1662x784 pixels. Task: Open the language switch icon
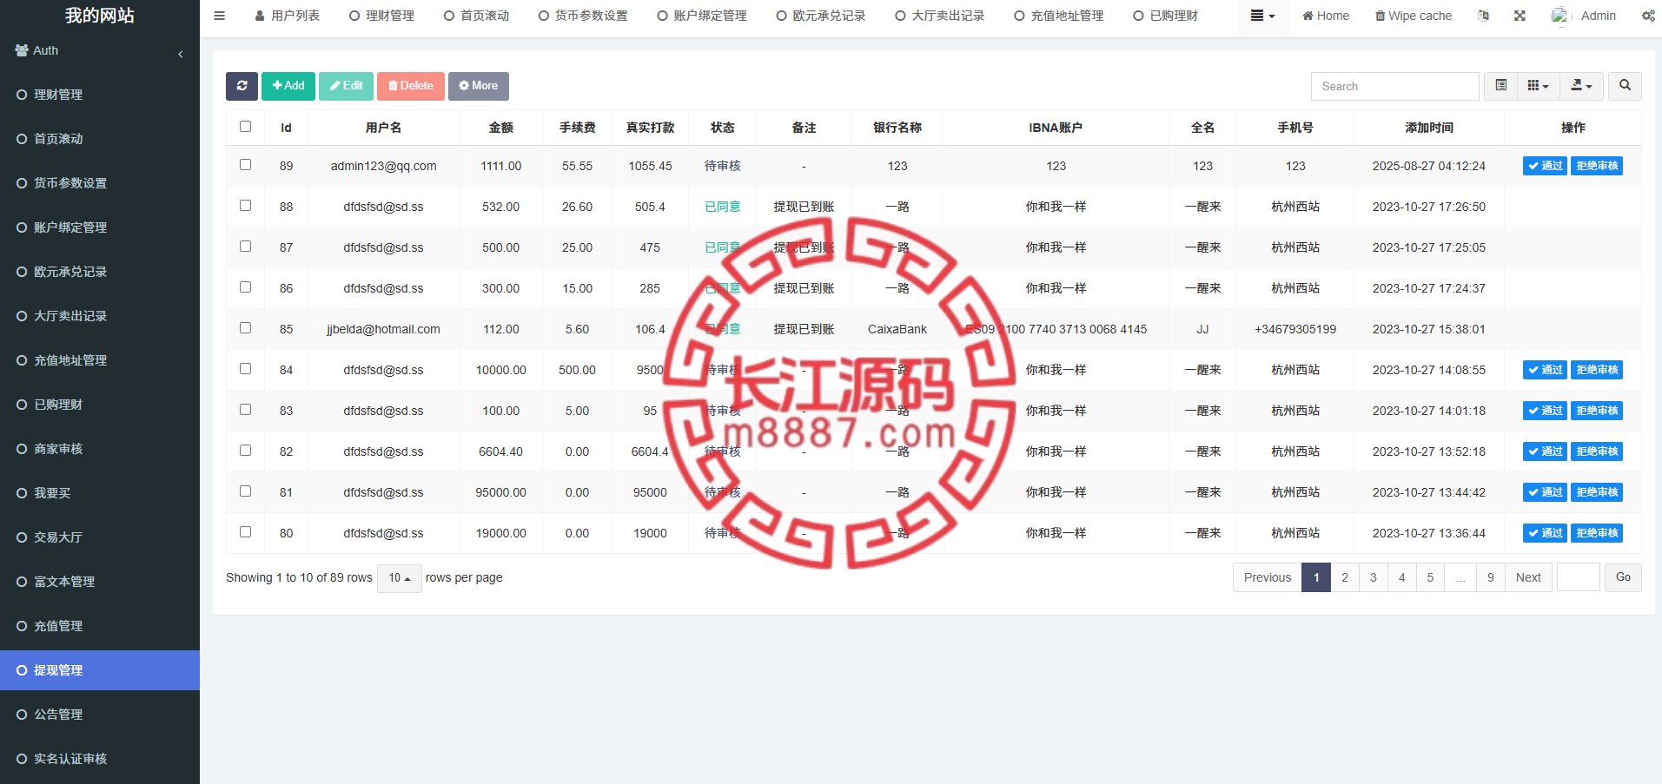pyautogui.click(x=1484, y=16)
